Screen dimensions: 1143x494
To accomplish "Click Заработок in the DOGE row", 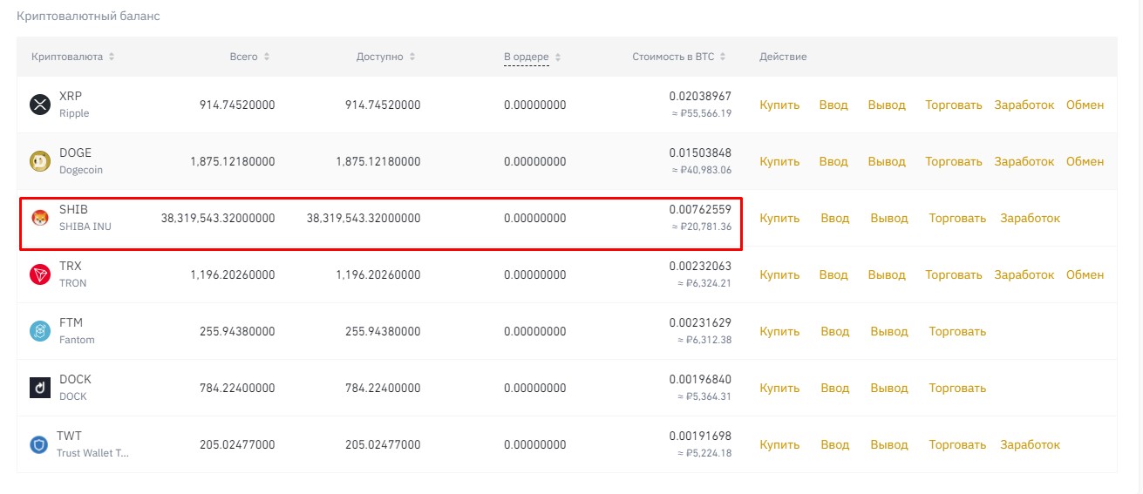I will coord(1024,161).
